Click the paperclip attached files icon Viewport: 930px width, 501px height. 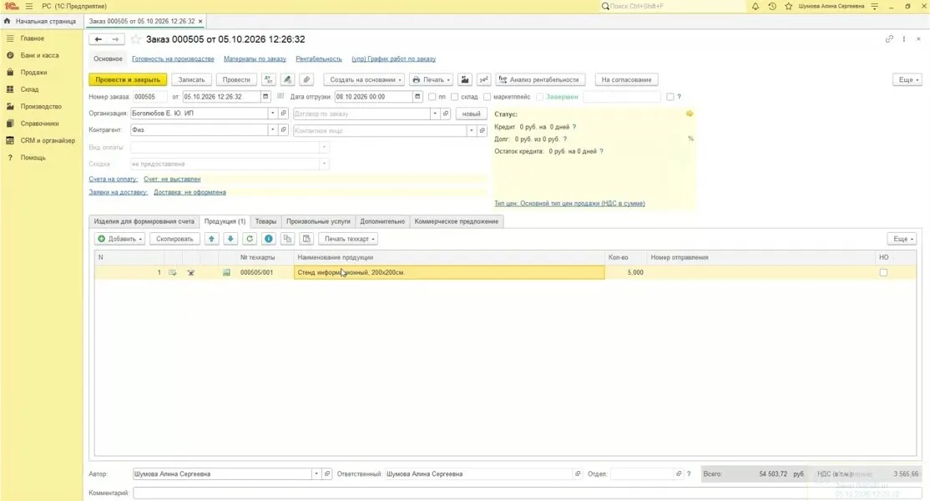306,79
